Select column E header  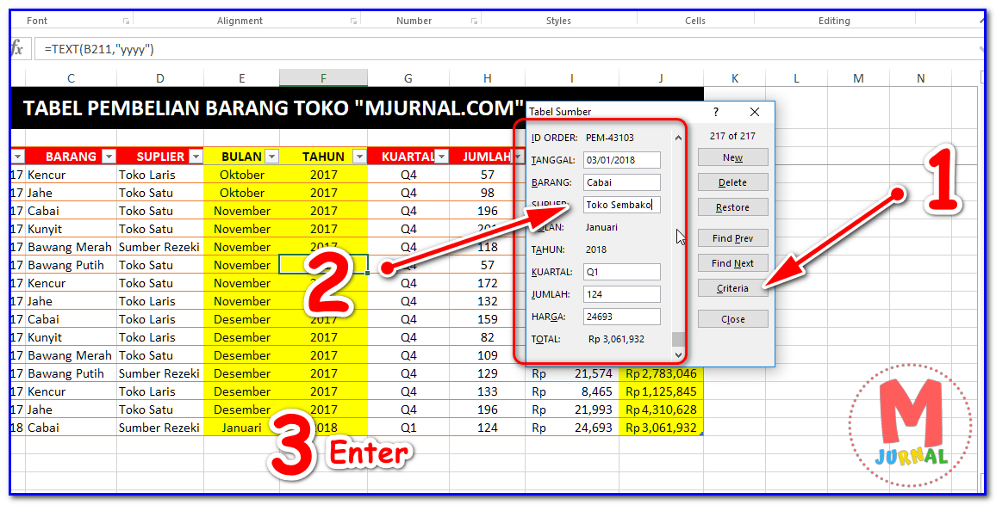click(x=241, y=78)
